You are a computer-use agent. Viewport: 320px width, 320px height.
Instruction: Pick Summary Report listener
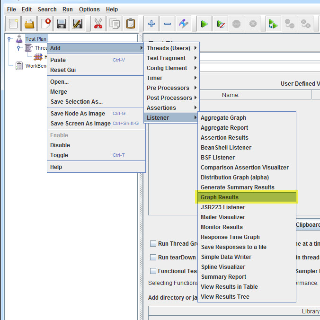[247, 277]
